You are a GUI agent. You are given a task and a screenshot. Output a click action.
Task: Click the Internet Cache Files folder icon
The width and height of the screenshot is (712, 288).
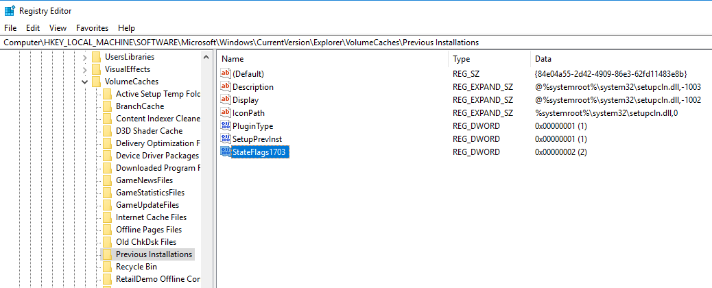(107, 217)
